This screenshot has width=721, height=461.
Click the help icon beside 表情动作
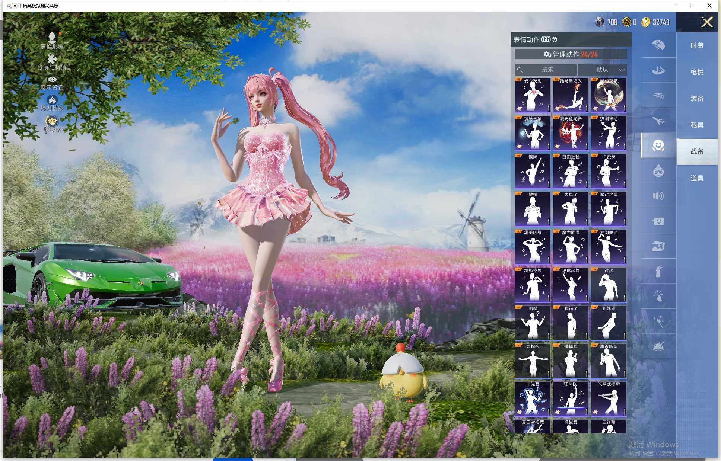554,39
